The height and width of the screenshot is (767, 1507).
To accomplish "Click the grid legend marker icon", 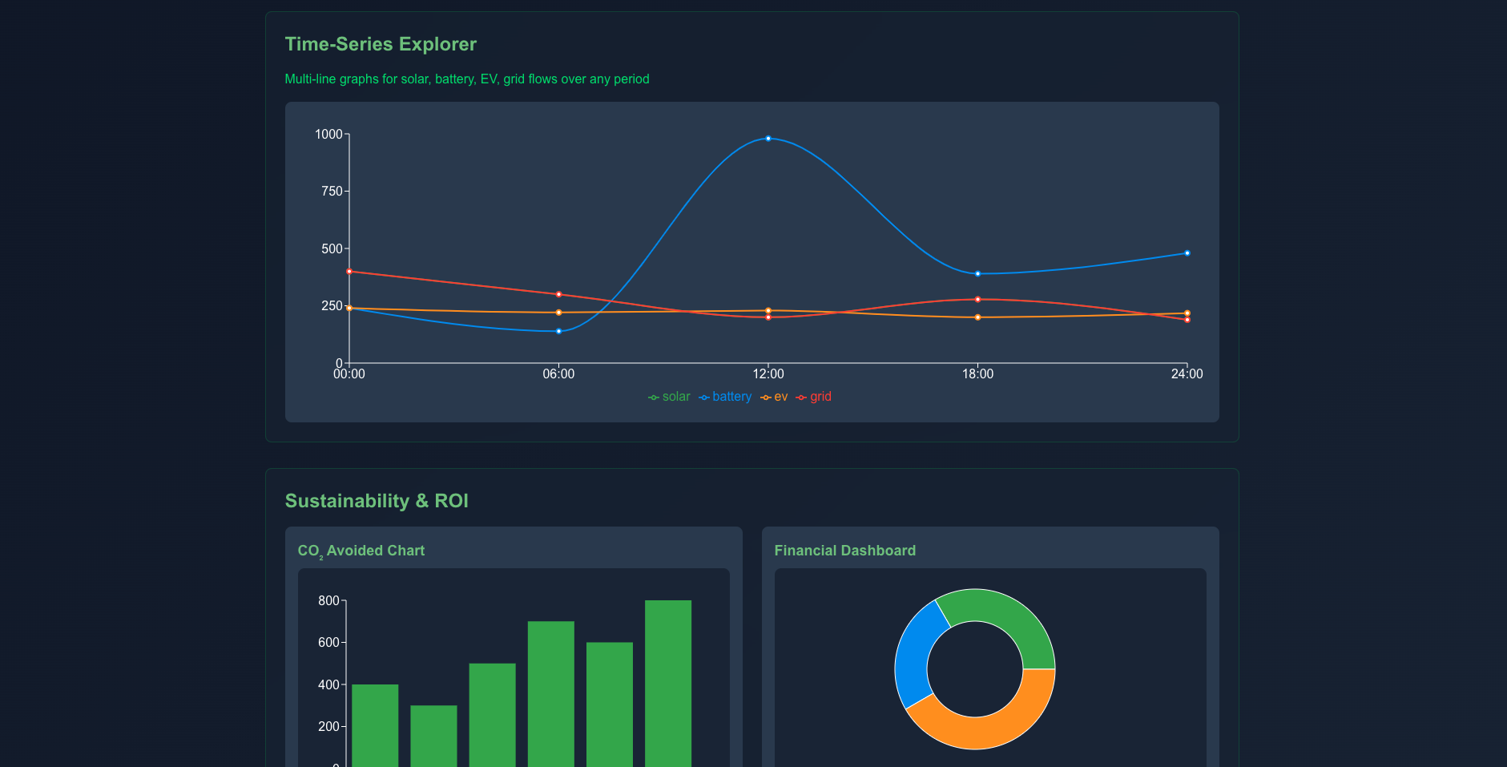I will pyautogui.click(x=800, y=396).
